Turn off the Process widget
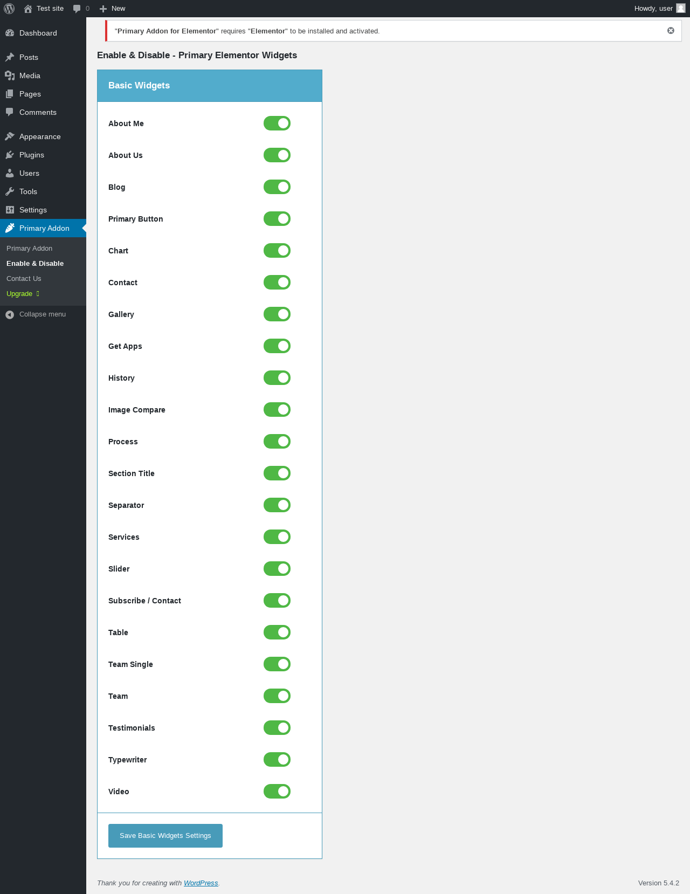 (x=277, y=442)
